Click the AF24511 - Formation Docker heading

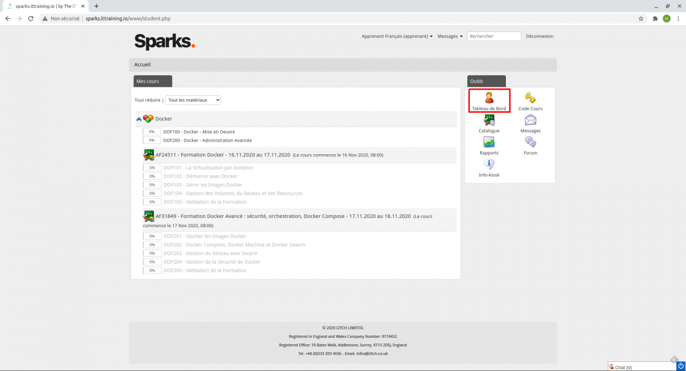coord(222,154)
